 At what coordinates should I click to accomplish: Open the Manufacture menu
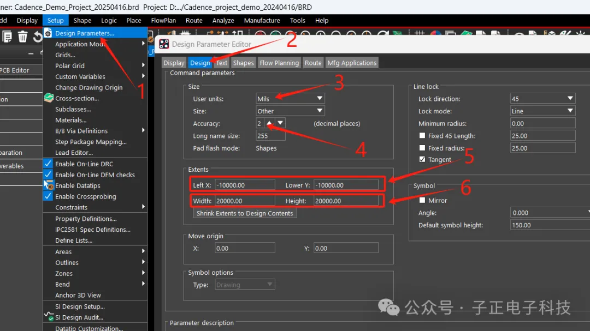[262, 20]
